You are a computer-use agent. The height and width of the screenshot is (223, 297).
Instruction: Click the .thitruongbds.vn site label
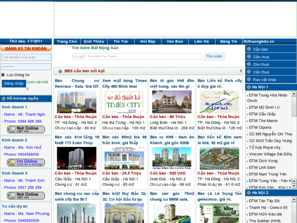(x=259, y=42)
